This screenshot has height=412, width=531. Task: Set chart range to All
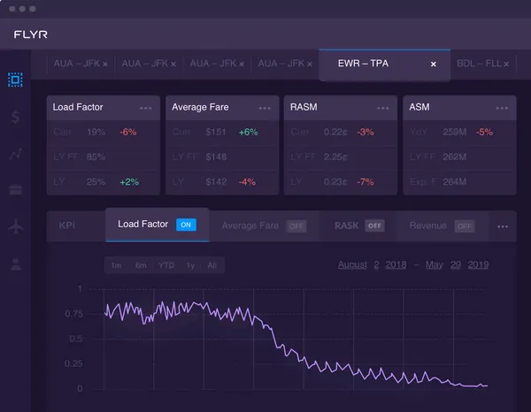212,265
